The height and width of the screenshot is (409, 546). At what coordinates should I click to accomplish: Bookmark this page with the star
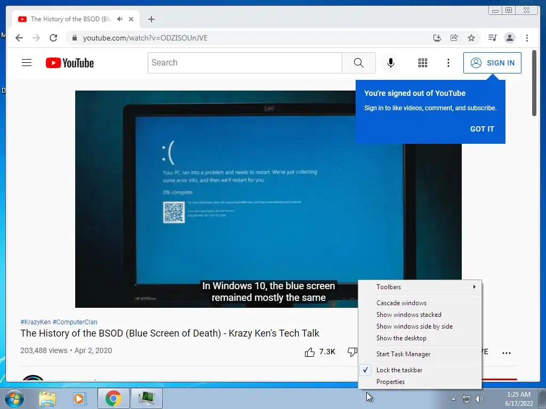point(471,38)
